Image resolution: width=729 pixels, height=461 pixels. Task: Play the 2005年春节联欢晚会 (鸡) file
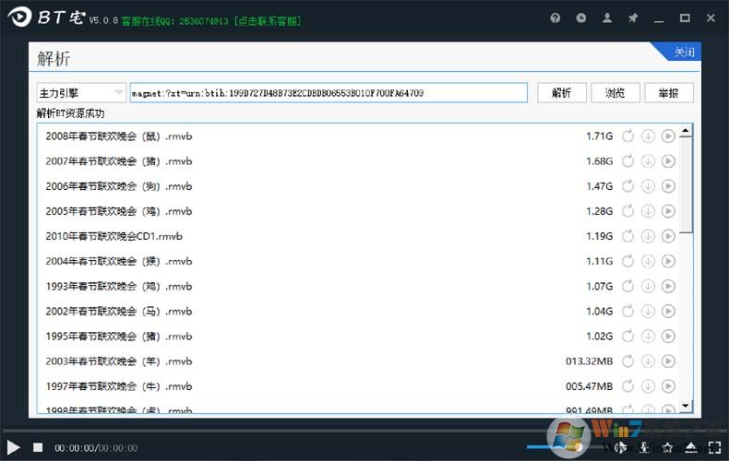[668, 211]
